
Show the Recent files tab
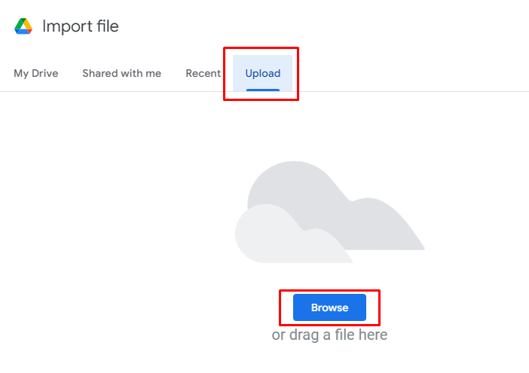click(203, 73)
